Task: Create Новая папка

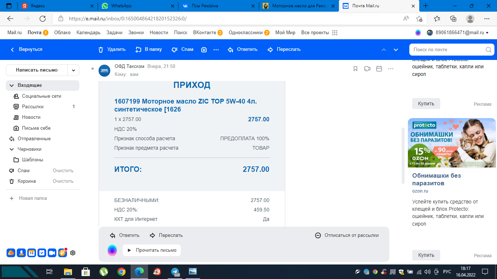Action: tap(28, 198)
